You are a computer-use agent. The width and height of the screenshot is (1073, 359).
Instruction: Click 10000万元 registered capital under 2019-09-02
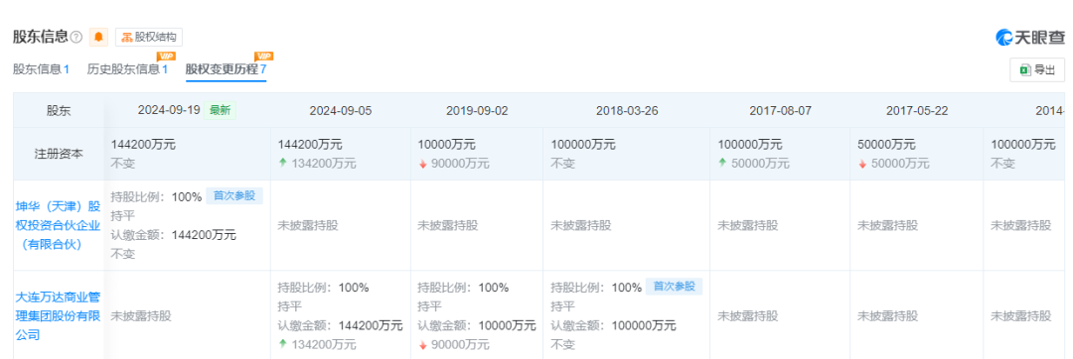pos(447,145)
